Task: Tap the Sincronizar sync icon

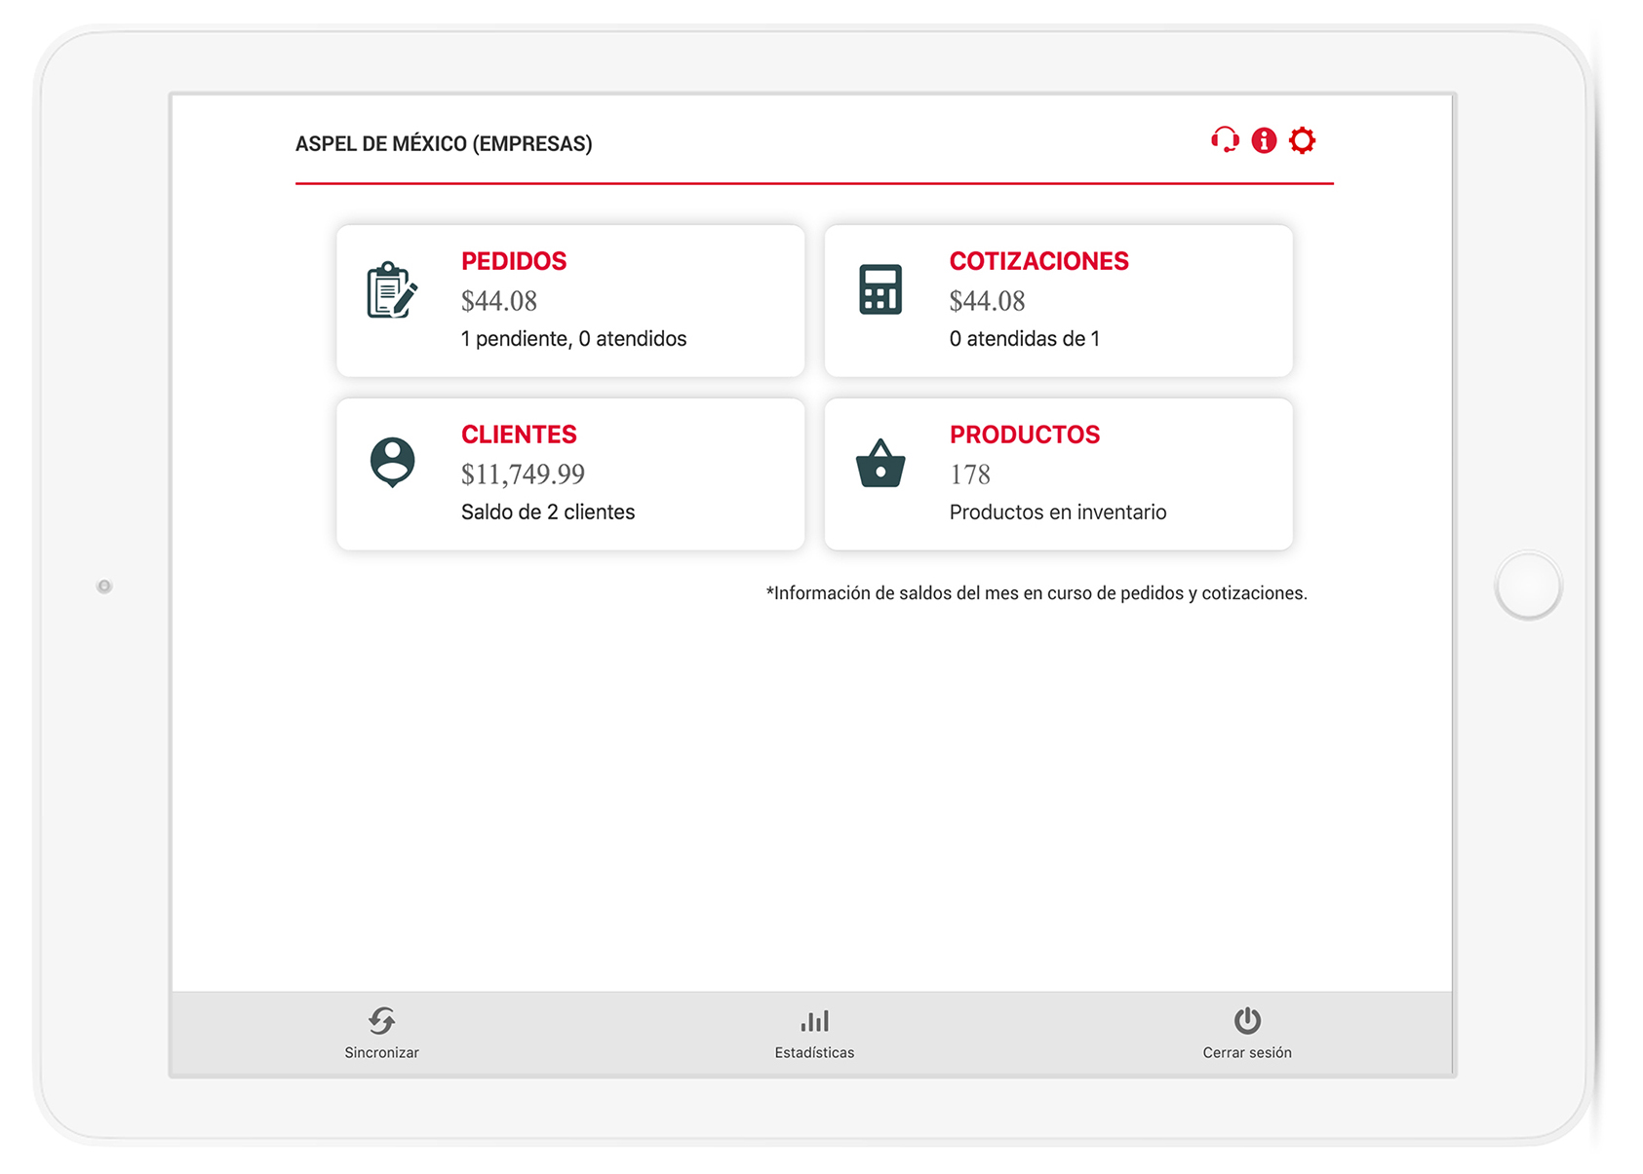Action: [381, 1021]
